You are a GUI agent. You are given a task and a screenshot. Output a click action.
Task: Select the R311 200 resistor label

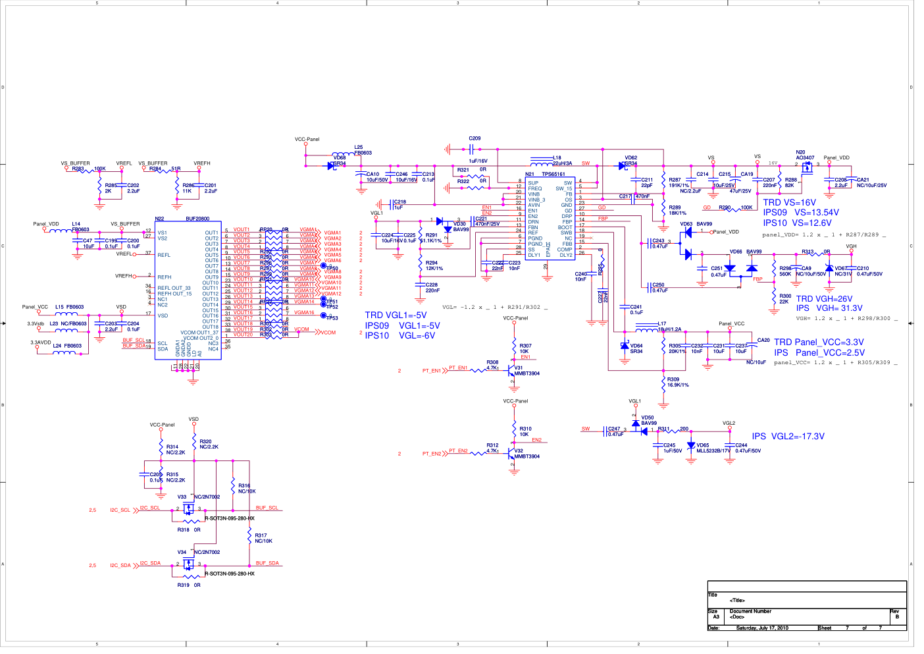coord(673,429)
